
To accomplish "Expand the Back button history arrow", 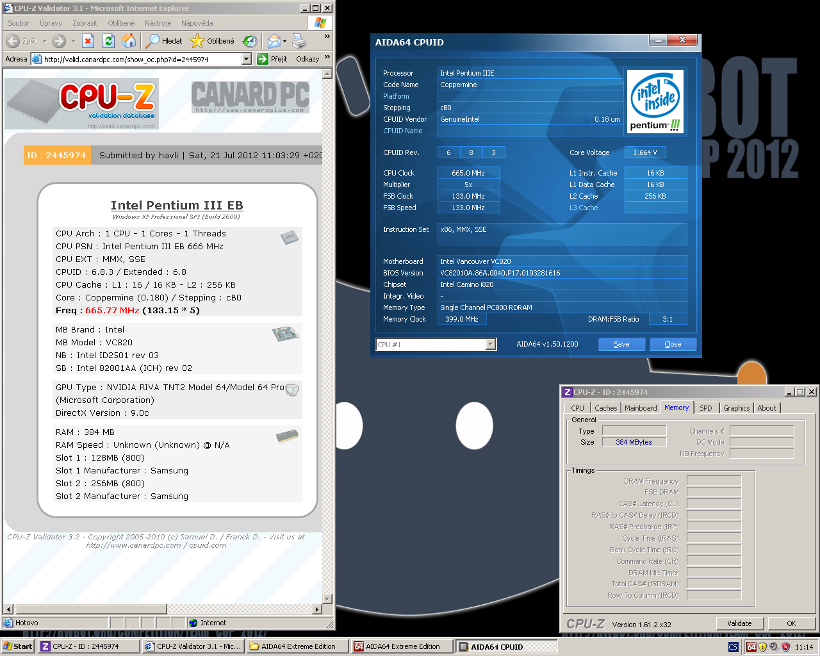I will coord(44,41).
